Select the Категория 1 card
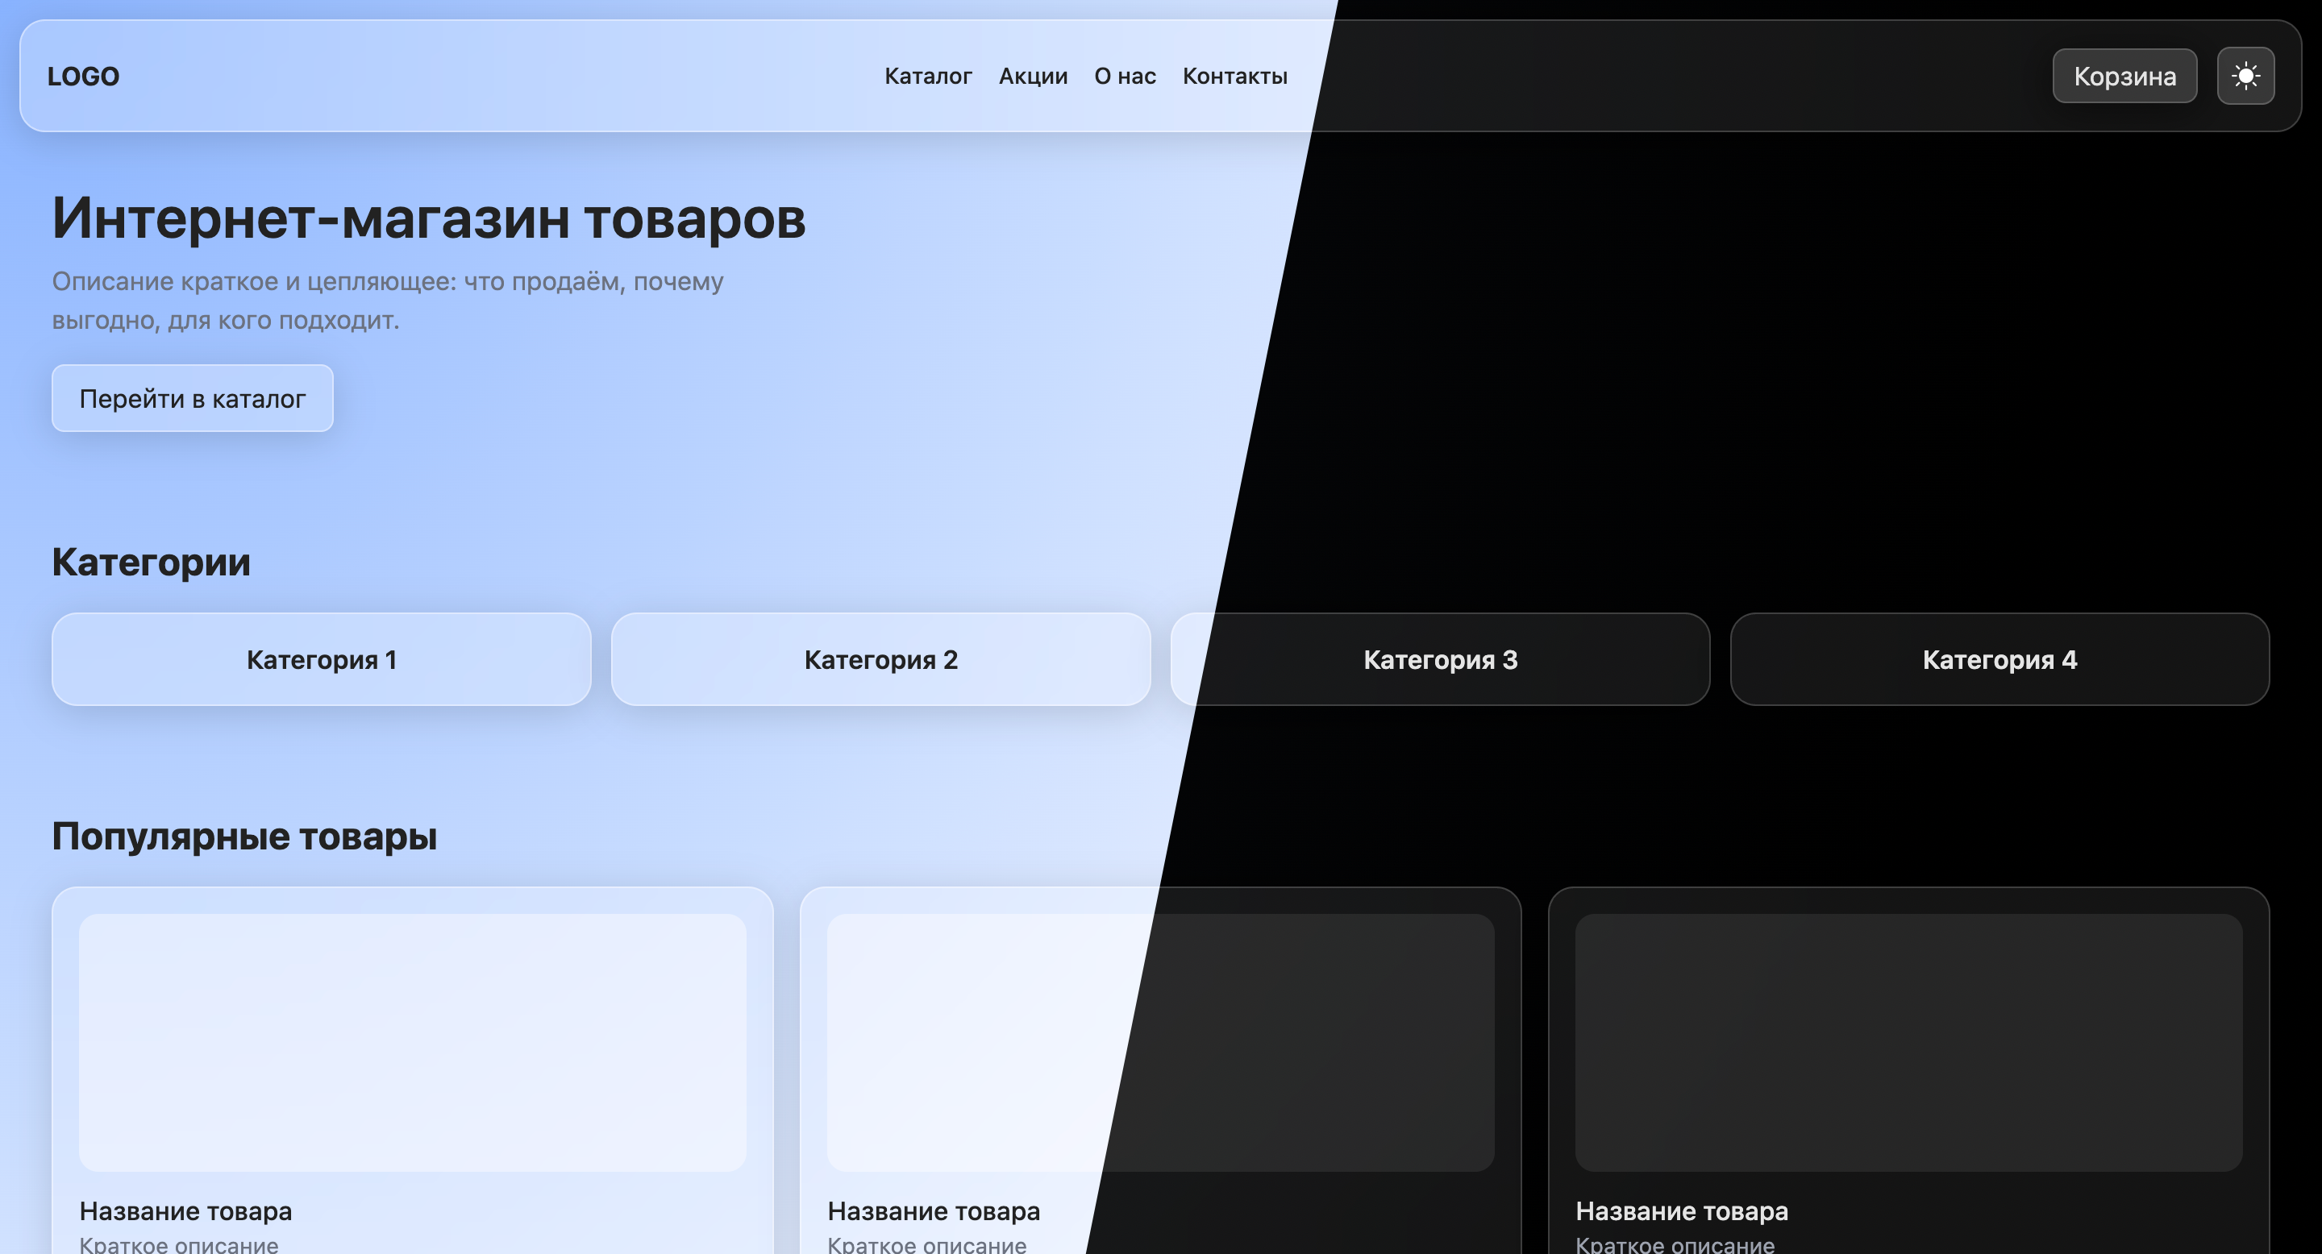2322x1254 pixels. (321, 659)
